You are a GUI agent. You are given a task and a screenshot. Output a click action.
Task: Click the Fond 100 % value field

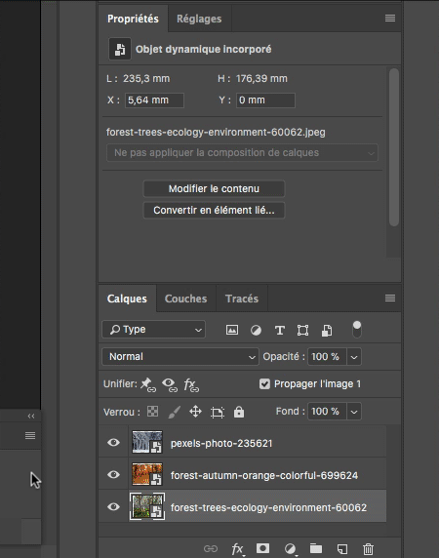click(x=327, y=412)
